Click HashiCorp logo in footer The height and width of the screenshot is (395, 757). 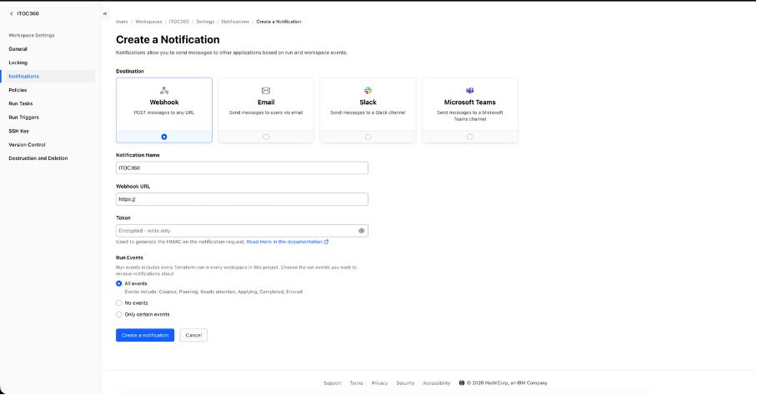[x=462, y=383]
